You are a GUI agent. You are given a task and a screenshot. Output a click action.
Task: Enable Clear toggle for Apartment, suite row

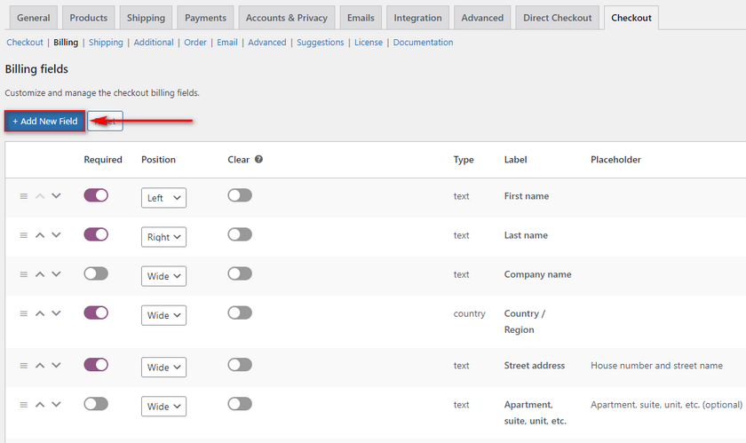[240, 404]
